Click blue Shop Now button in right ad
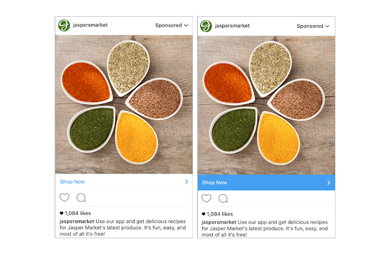The image size is (391, 255). pos(266,182)
